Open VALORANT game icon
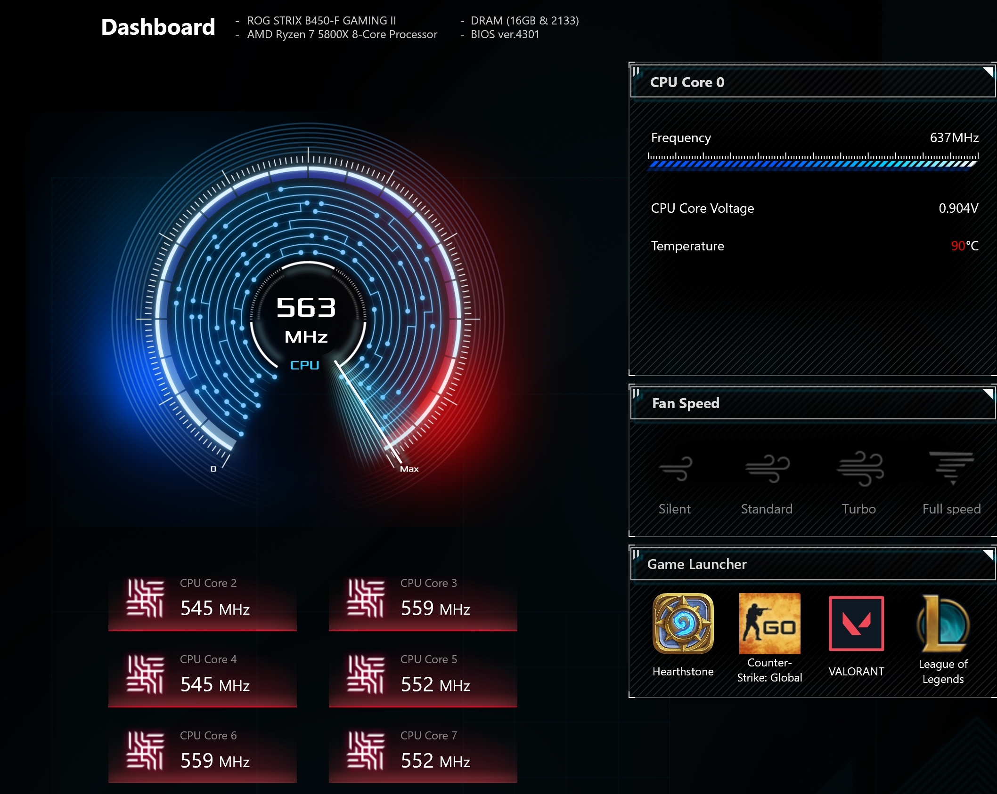The height and width of the screenshot is (794, 997). (856, 623)
